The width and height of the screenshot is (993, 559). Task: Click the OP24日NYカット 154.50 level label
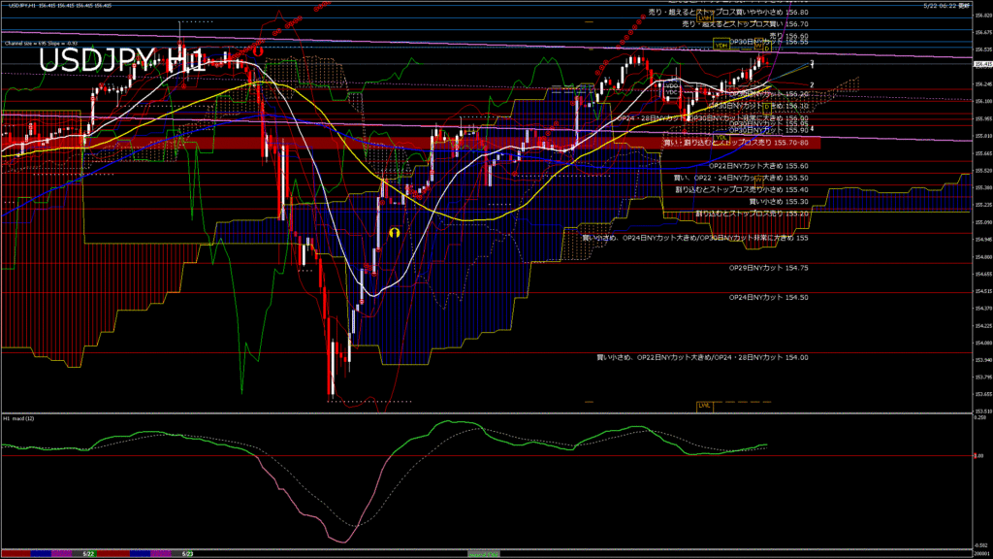[770, 297]
